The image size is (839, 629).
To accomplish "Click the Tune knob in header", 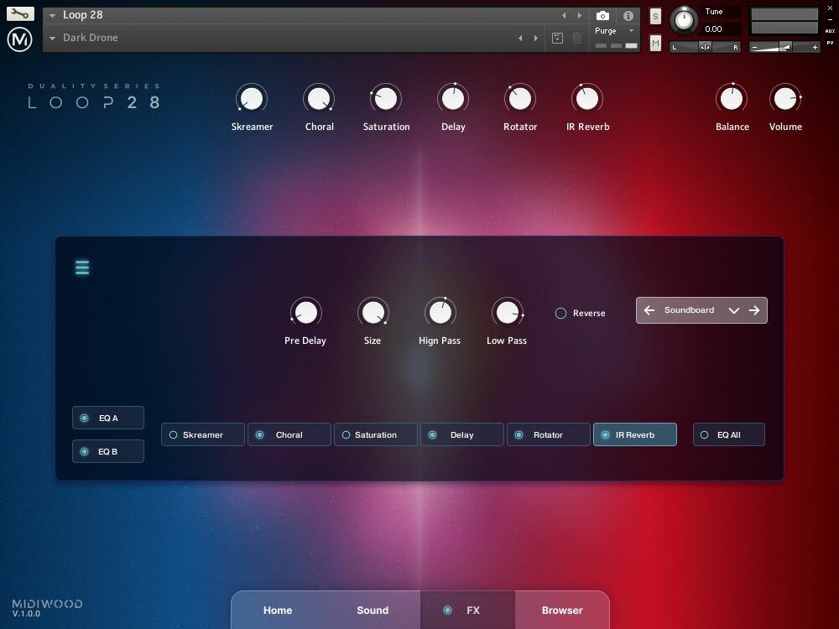I will (684, 20).
